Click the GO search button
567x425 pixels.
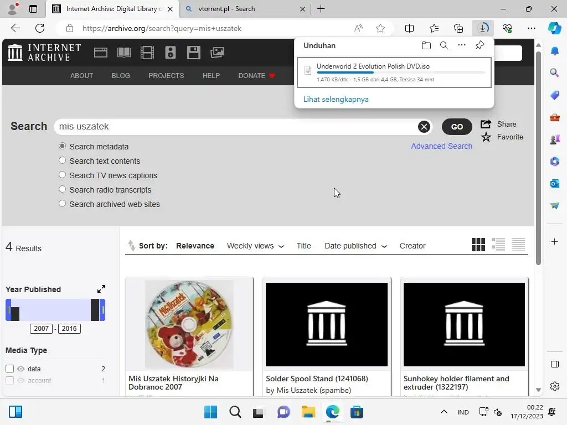(x=457, y=127)
